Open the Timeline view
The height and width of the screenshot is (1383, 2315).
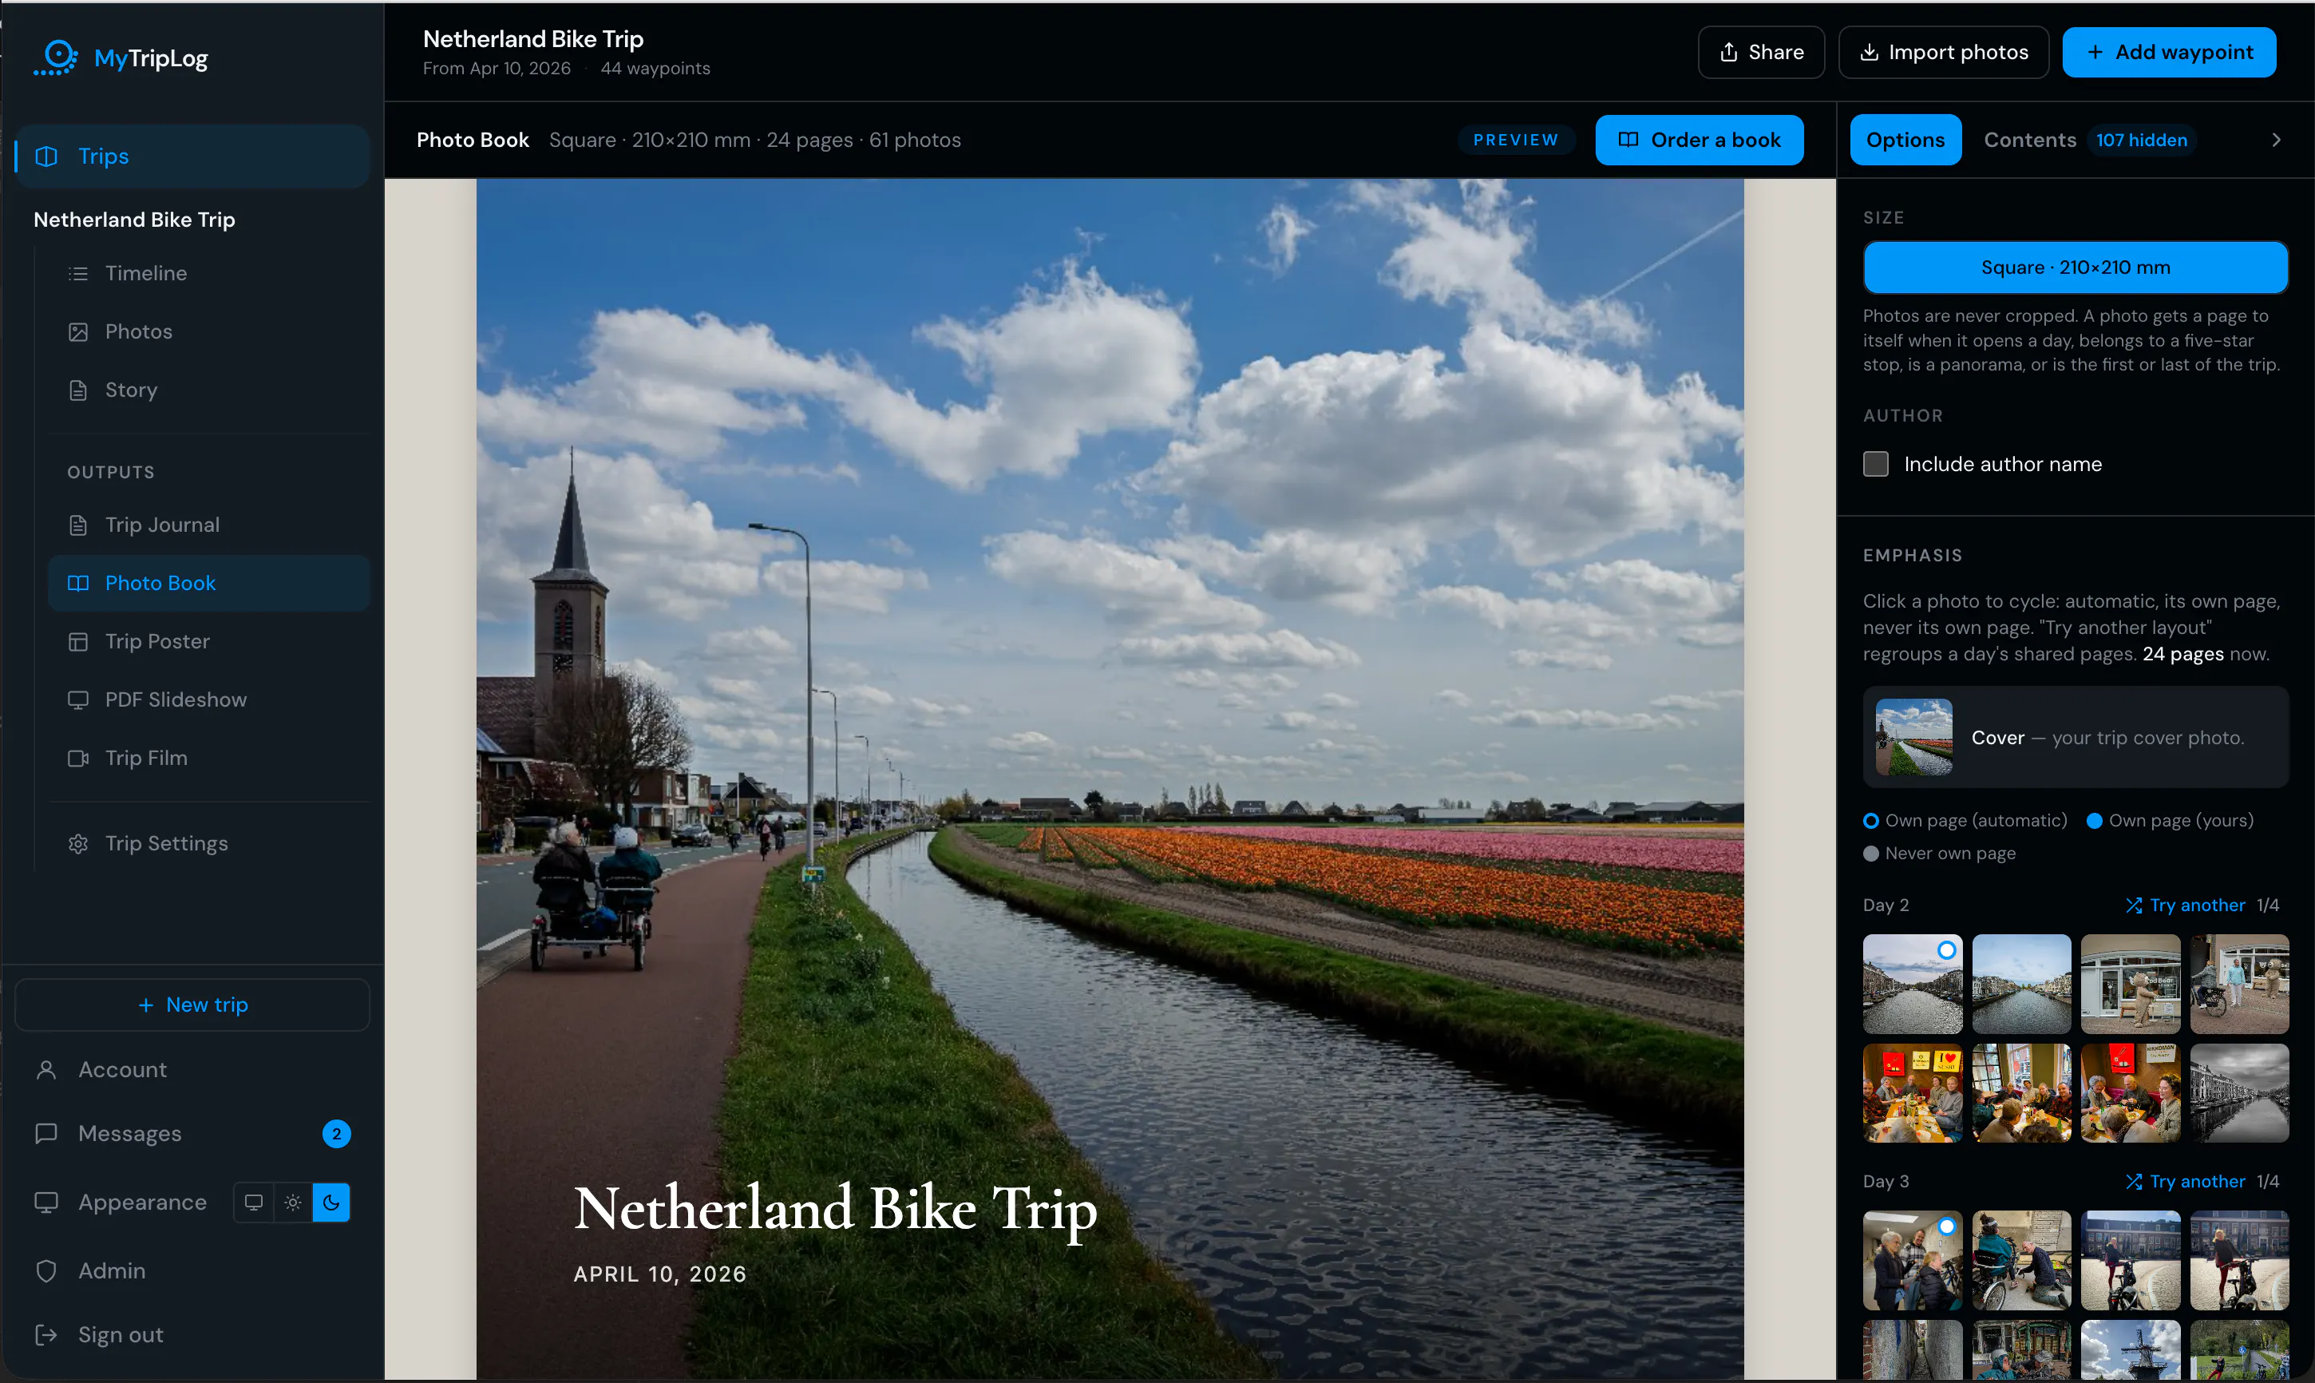145,273
